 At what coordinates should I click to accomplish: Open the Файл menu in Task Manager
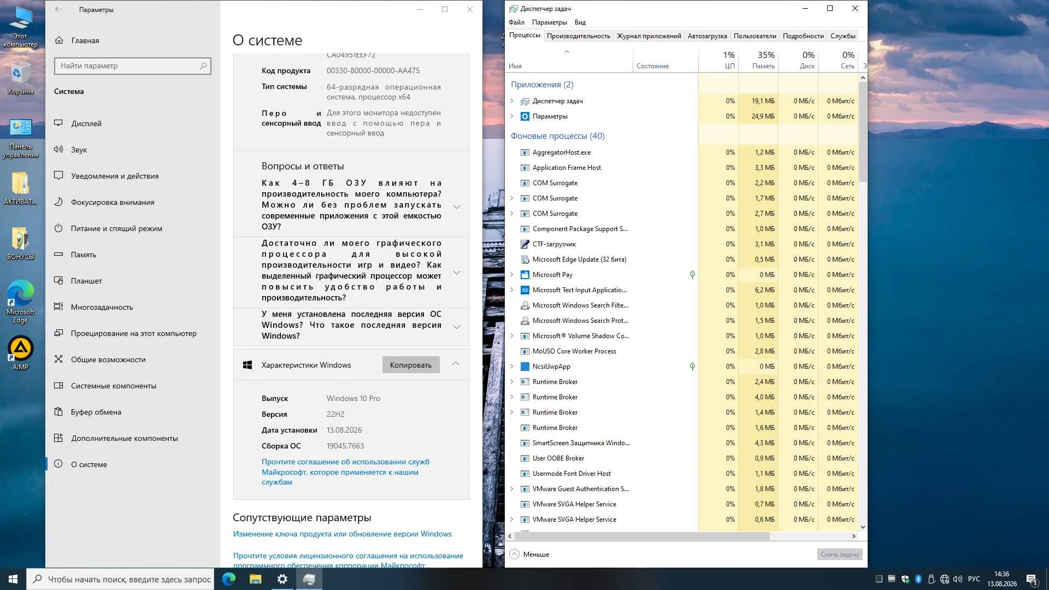516,22
